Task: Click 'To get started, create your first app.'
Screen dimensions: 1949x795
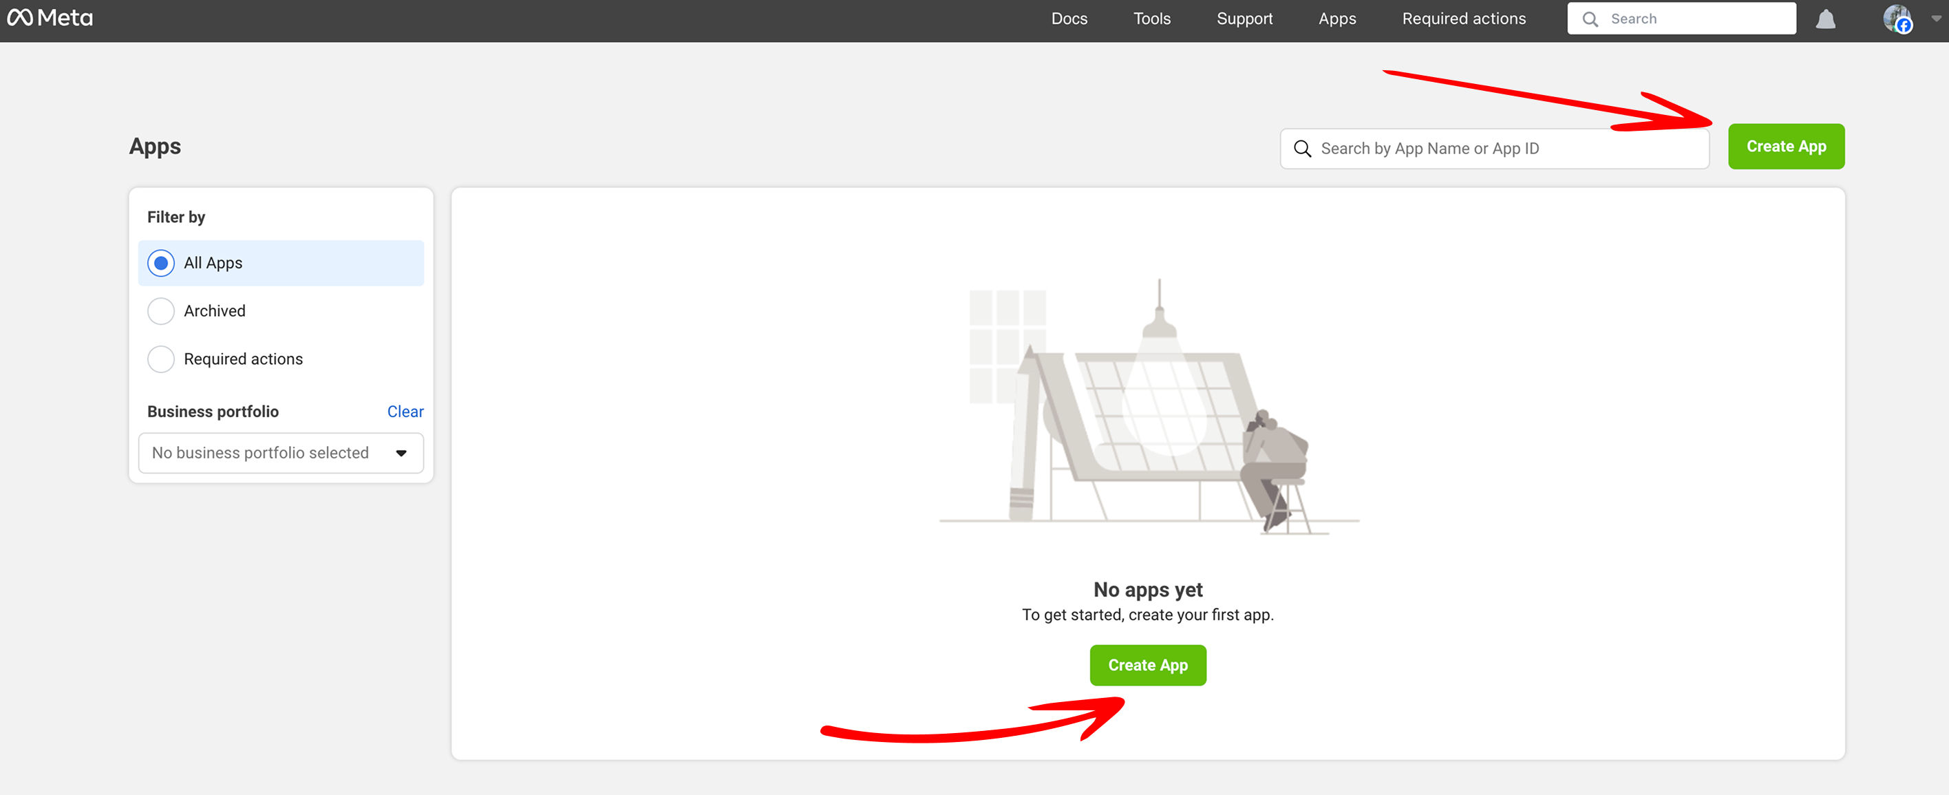Action: [x=1148, y=614]
